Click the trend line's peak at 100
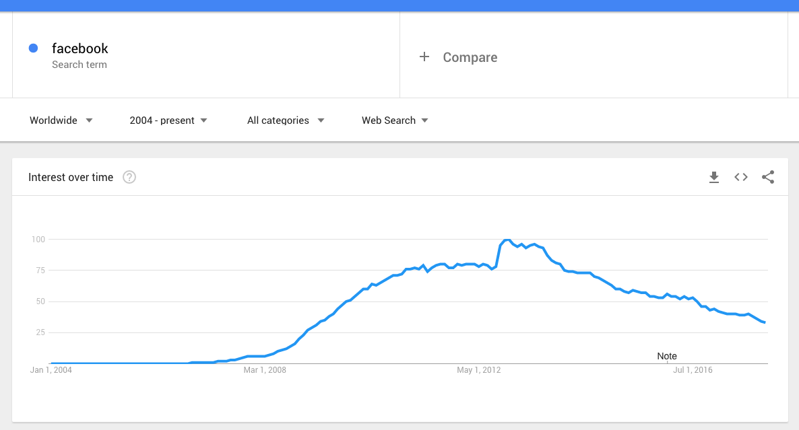Viewport: 799px width, 430px height. [507, 240]
